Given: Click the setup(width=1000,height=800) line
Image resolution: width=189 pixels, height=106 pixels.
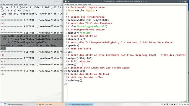Looking at the screenshot, I should coord(88,20).
